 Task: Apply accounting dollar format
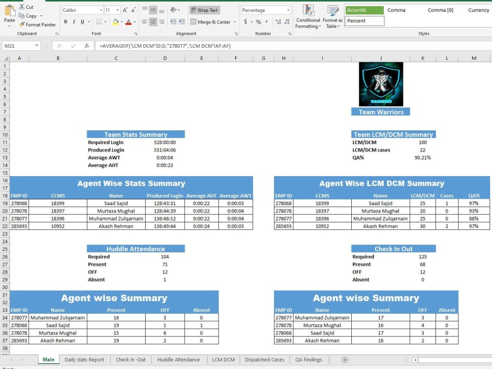[246, 22]
